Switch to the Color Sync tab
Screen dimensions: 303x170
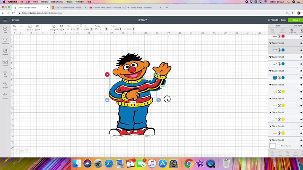point(297,26)
